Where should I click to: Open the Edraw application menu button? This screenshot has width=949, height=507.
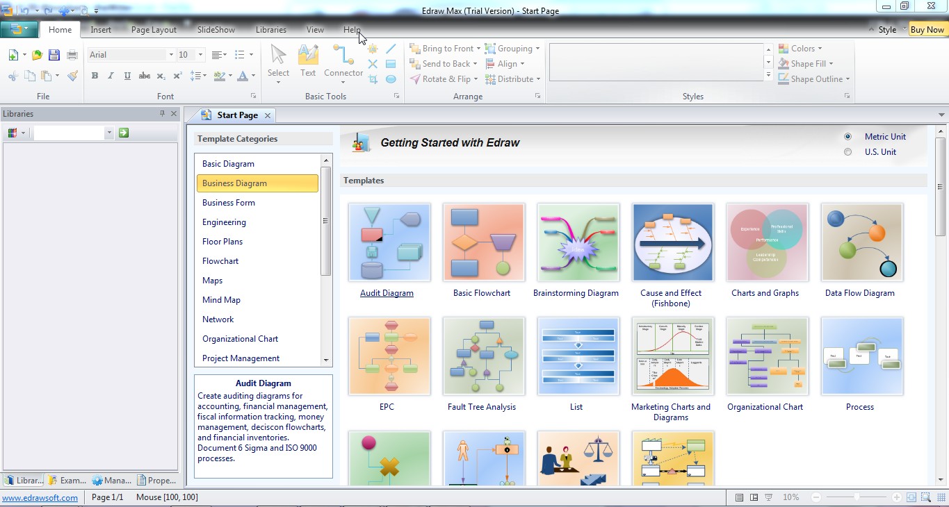click(19, 29)
